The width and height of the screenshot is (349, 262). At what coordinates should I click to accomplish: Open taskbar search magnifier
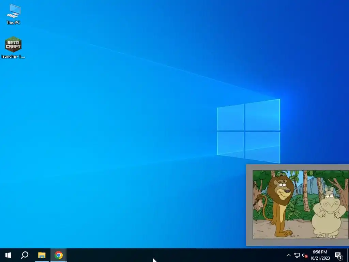25,255
